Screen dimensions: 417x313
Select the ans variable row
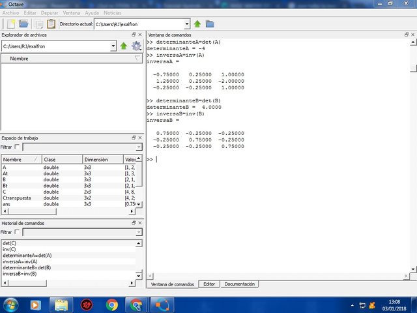[x=69, y=204]
